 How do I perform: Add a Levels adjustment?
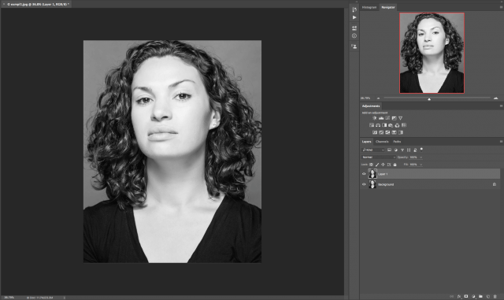pos(381,118)
